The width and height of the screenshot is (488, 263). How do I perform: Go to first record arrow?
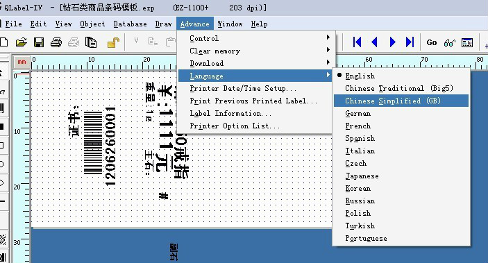point(357,42)
